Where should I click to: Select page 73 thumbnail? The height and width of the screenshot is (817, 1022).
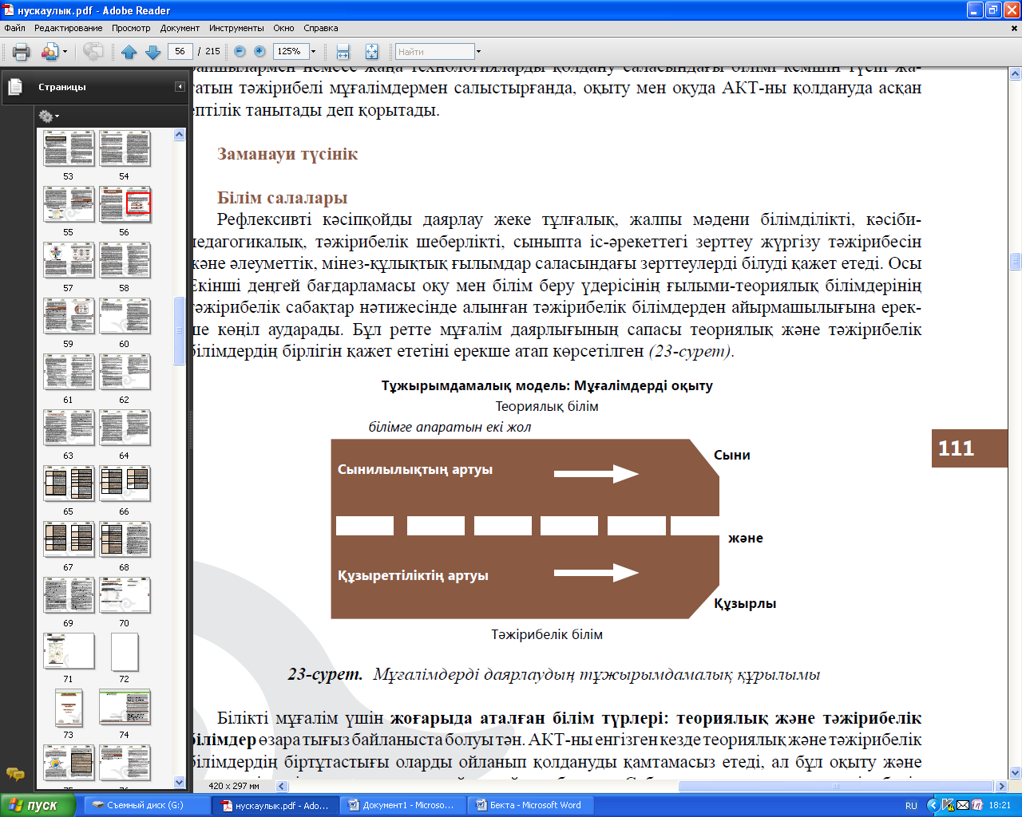coord(68,707)
